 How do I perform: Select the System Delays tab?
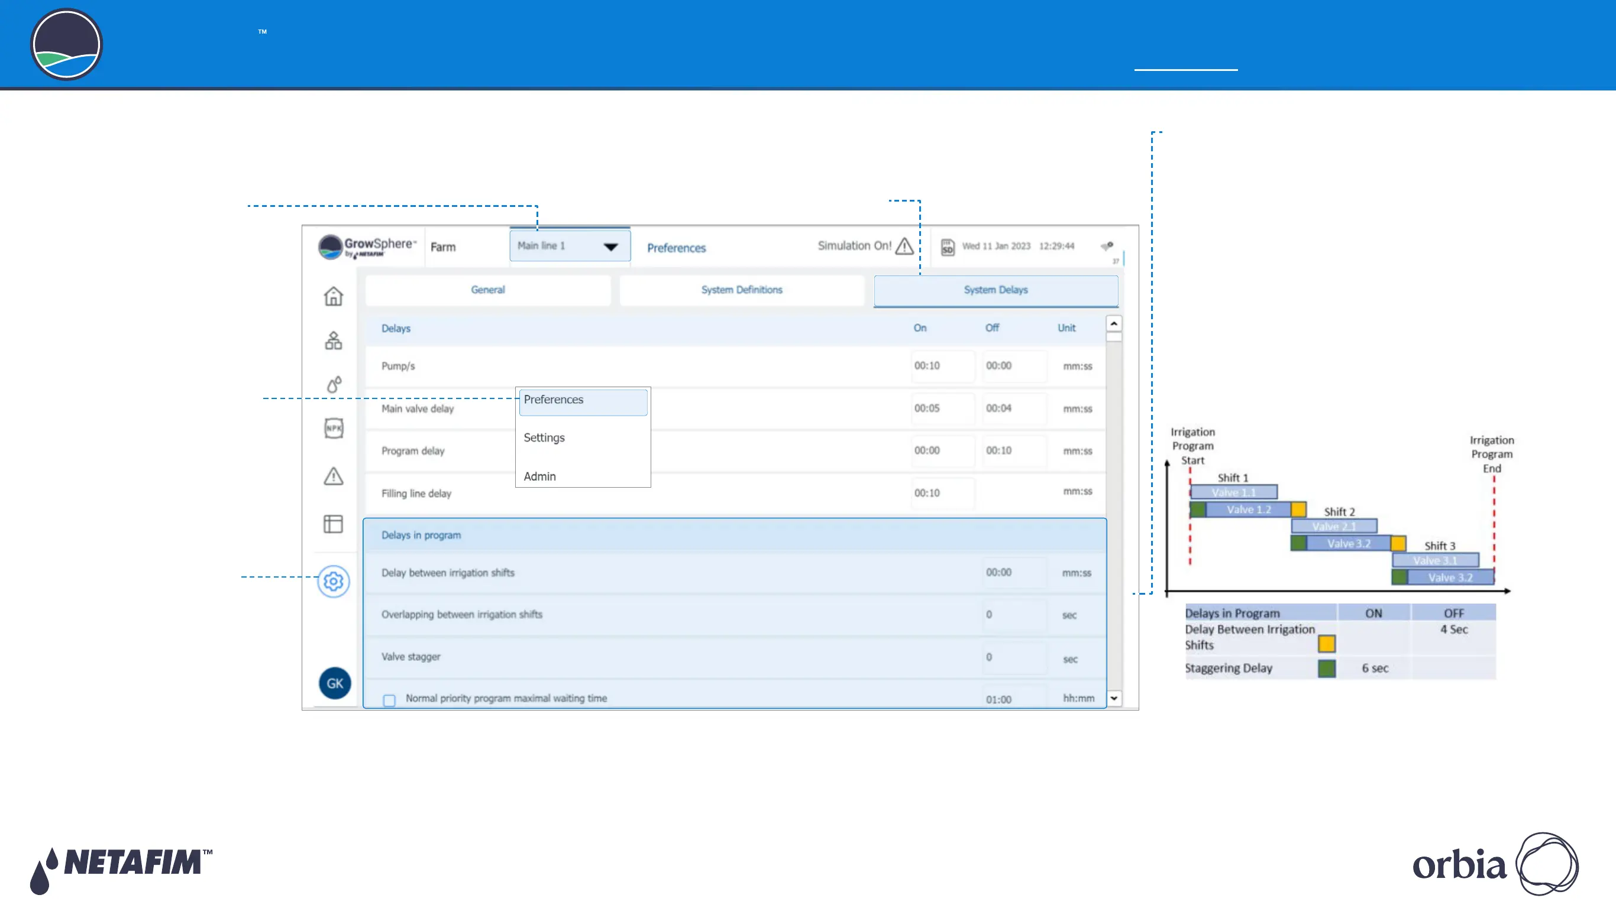pyautogui.click(x=996, y=290)
